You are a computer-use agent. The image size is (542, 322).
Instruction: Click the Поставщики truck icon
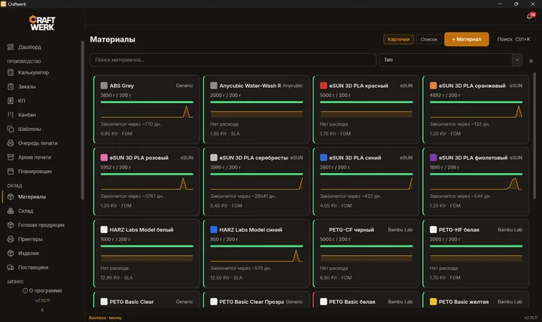pyautogui.click(x=11, y=267)
